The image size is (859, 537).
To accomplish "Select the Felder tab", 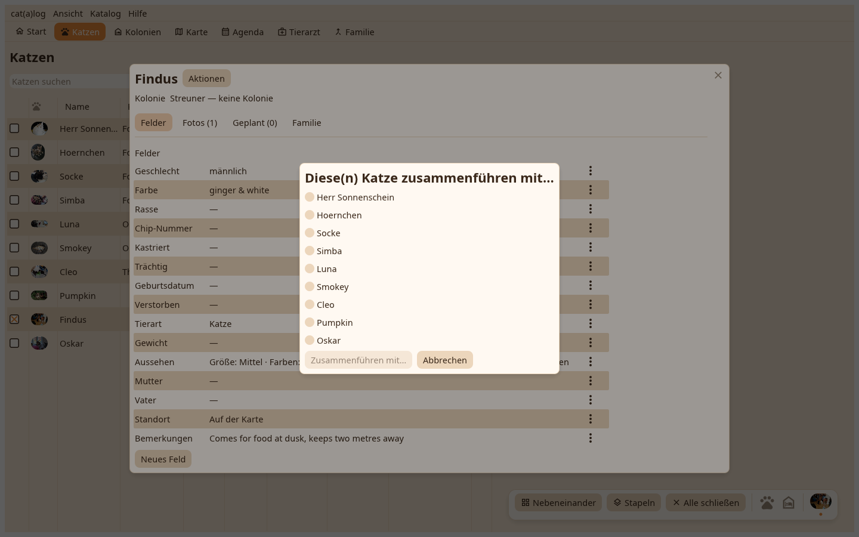I will pyautogui.click(x=153, y=122).
